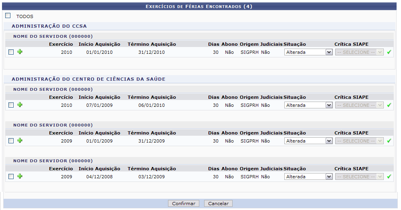Click green checkmark for 06/01/2010 término row
Viewport: 401px width, 210px height.
[389, 105]
